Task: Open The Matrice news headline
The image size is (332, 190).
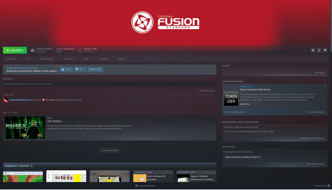Action: pyautogui.click(x=55, y=121)
